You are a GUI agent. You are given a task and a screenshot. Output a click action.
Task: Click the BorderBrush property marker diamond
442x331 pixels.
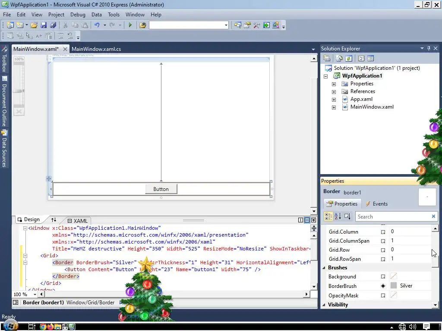[x=383, y=286]
